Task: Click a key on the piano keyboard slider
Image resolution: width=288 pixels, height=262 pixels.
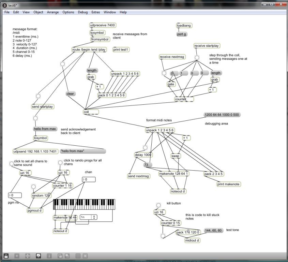Action: [x=84, y=204]
